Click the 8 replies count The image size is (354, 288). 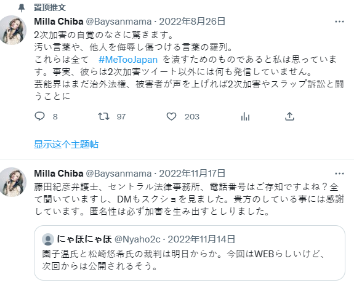coord(55,117)
